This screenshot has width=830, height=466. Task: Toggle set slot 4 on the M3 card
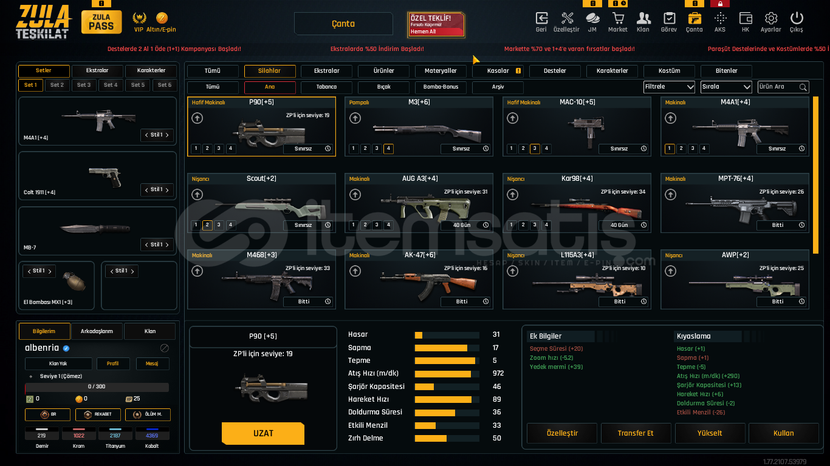(x=388, y=149)
